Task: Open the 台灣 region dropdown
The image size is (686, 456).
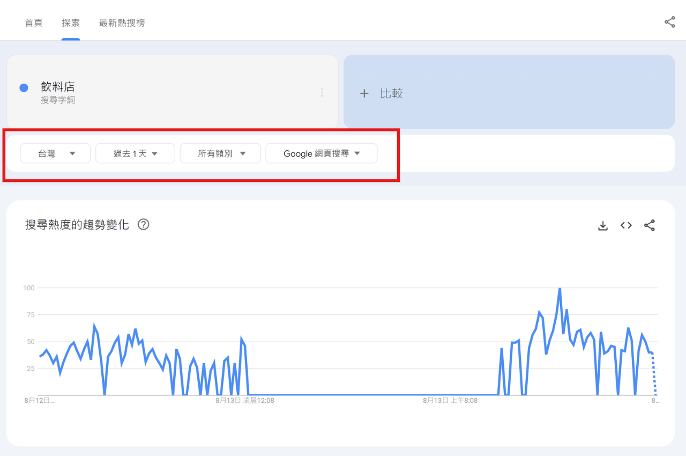Action: pos(55,153)
